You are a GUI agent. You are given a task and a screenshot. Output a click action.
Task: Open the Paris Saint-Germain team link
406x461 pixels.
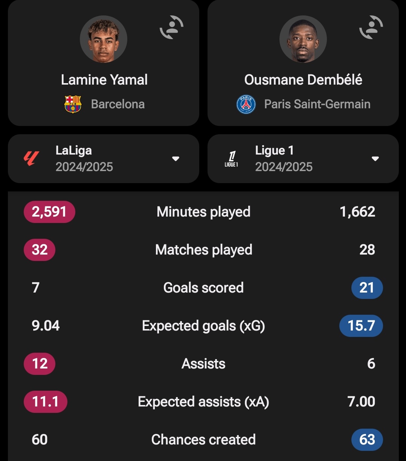point(317,104)
